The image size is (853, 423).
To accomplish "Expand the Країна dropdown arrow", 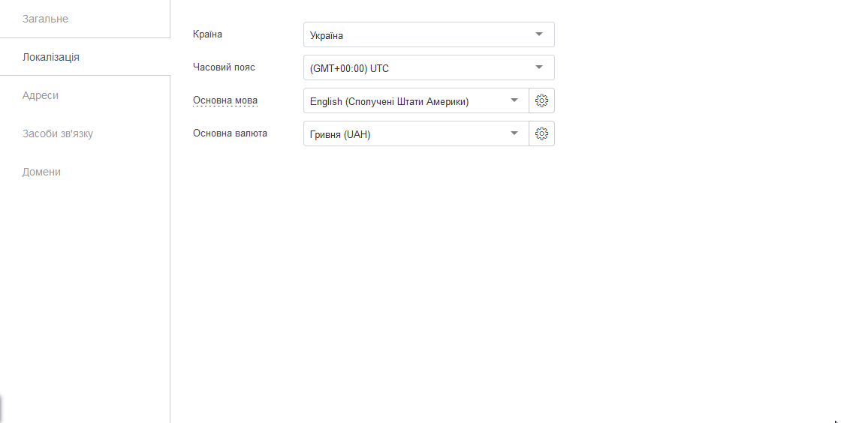I will coord(538,34).
